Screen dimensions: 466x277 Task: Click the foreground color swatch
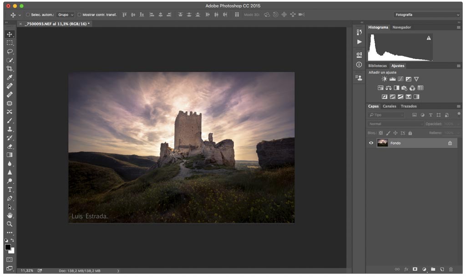tap(8, 247)
